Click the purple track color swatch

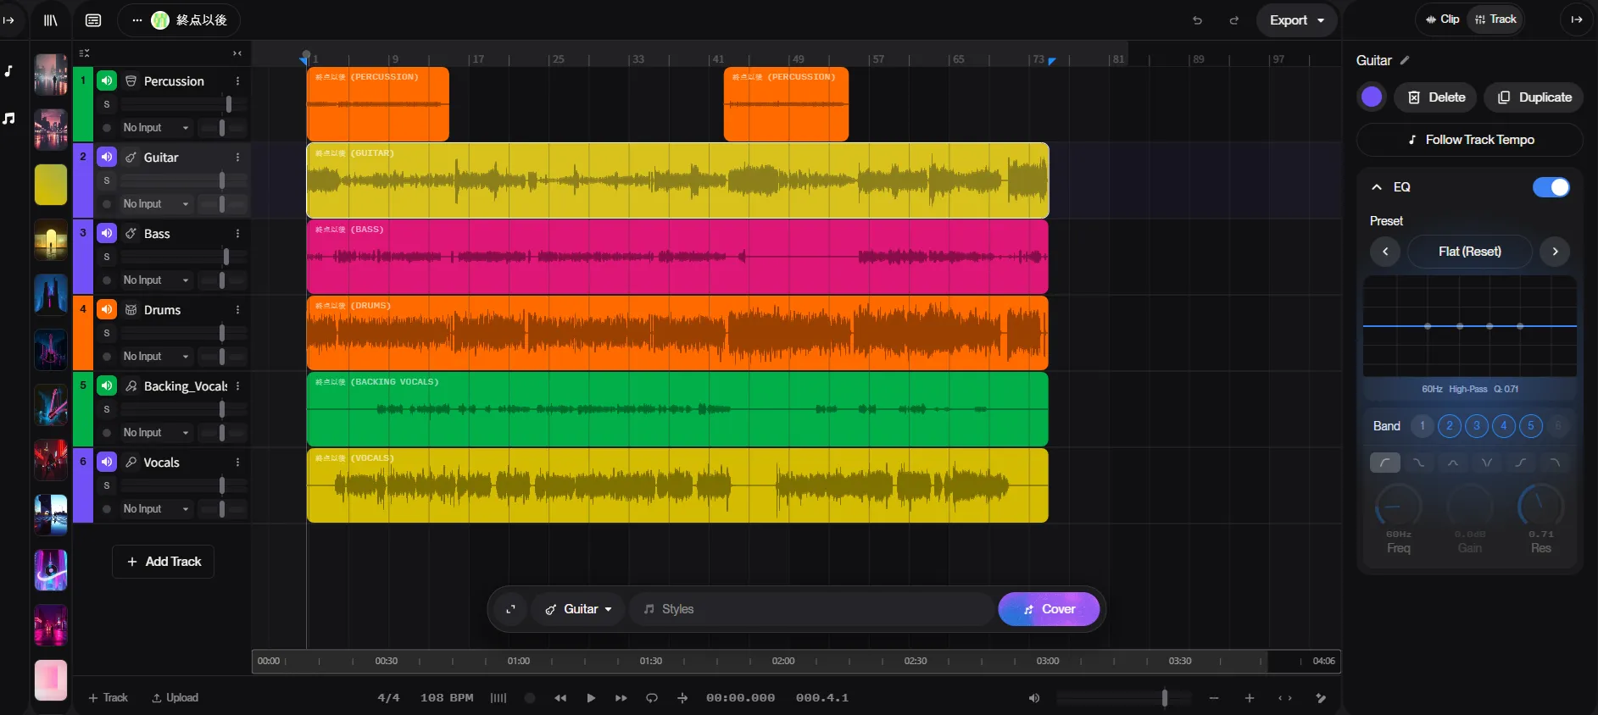coord(1372,97)
